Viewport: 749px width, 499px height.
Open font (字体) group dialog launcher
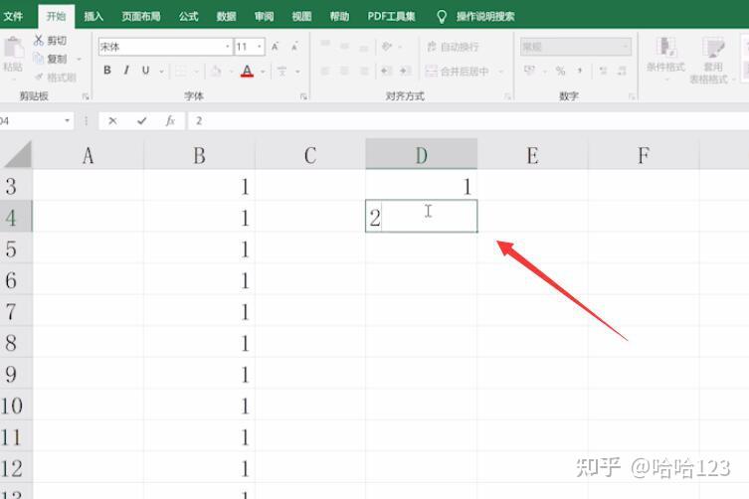click(303, 96)
